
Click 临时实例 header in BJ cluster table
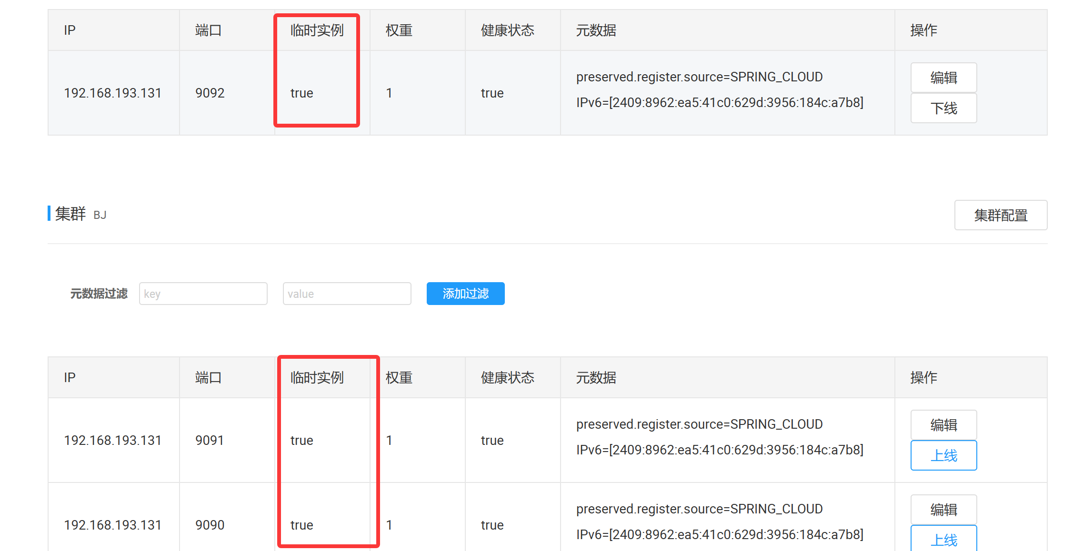pos(317,378)
